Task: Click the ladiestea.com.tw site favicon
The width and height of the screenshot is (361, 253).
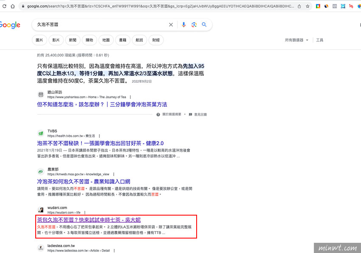Action: (41, 248)
